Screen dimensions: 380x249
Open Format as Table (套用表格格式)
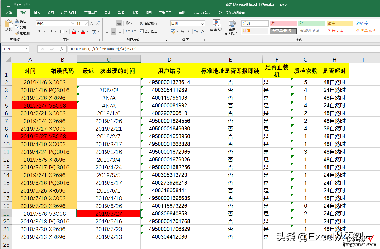(232, 27)
